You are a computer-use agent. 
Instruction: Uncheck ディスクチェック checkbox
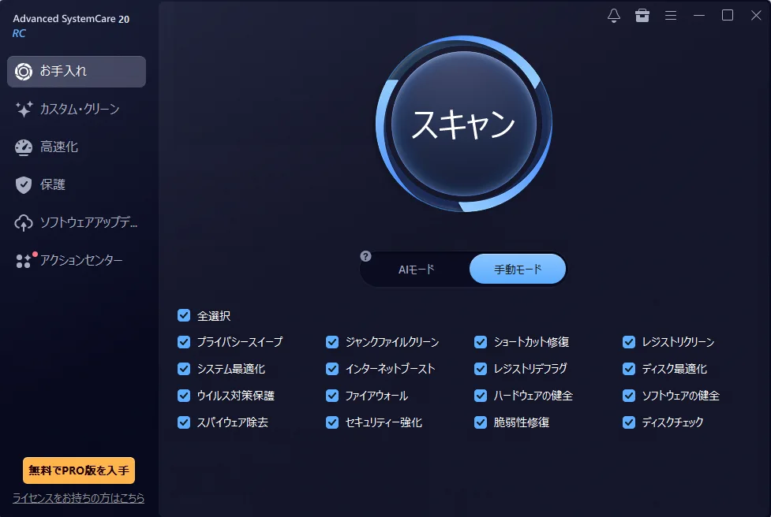629,422
